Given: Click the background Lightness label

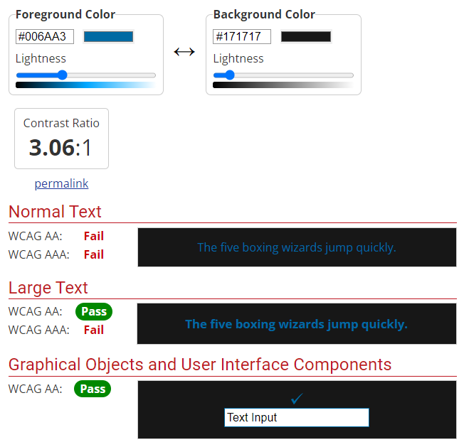Looking at the screenshot, I should point(238,58).
